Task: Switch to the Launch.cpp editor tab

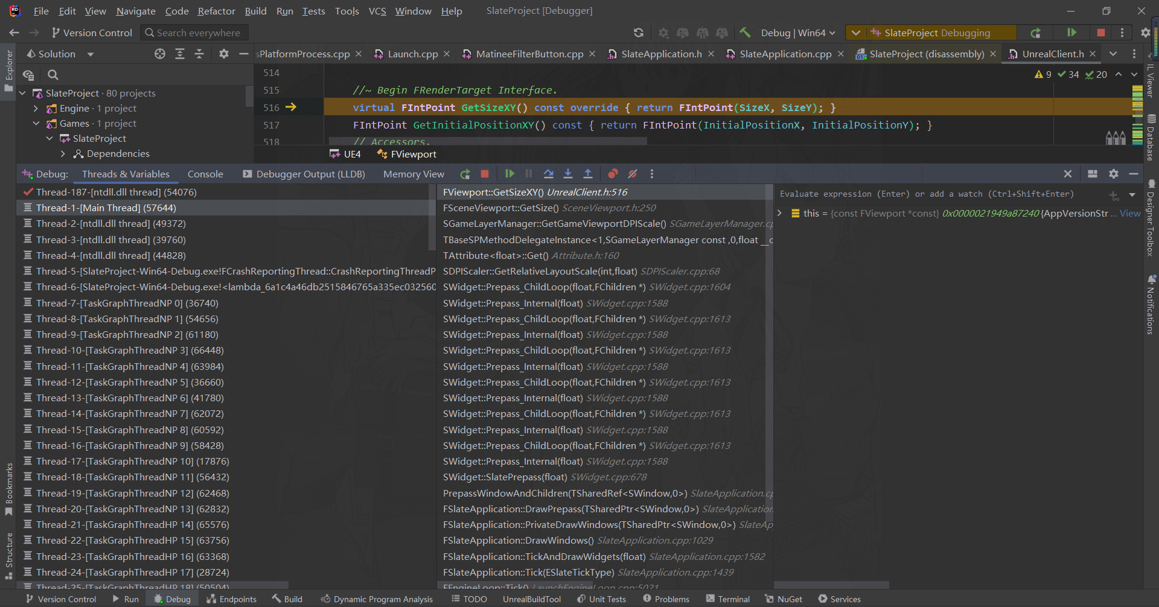Action: 412,54
